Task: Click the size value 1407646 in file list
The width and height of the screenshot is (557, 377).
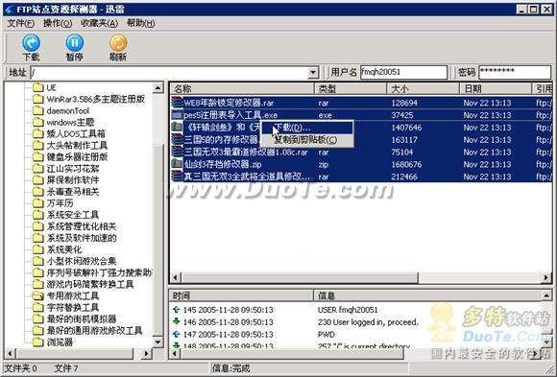Action: [x=406, y=128]
